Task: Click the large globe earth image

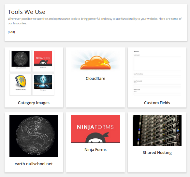Action: pyautogui.click(x=34, y=136)
